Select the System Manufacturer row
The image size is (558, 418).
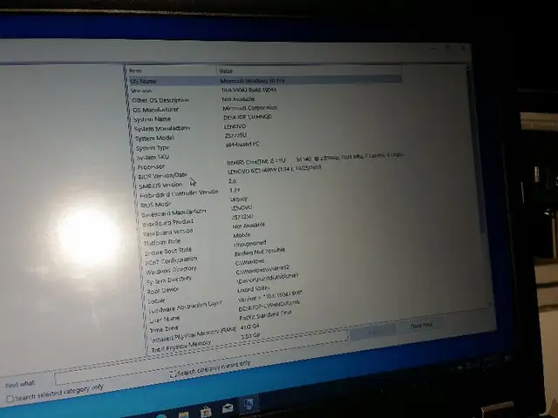(162, 128)
